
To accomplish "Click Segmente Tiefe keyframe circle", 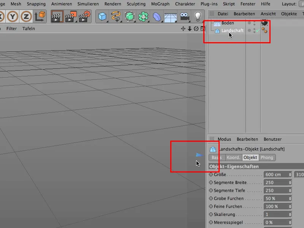I will pyautogui.click(x=211, y=190).
